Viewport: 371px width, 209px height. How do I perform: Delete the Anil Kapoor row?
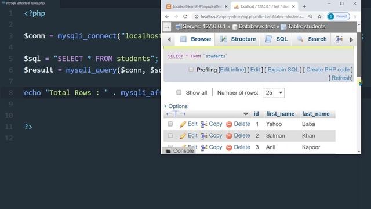[238, 147]
